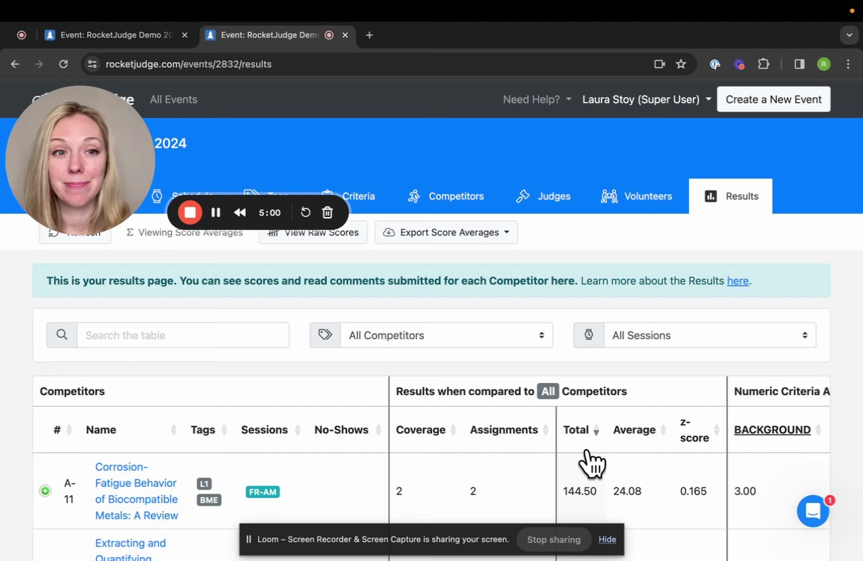This screenshot has width=863, height=561.
Task: Click the magnifier icon beside the table search
Action: click(x=62, y=335)
